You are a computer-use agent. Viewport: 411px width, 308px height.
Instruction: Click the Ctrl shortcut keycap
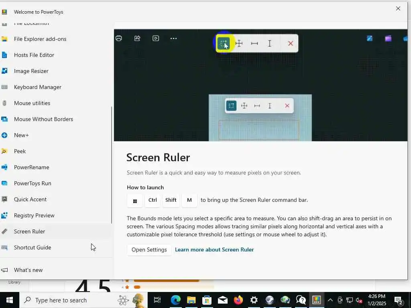(153, 201)
